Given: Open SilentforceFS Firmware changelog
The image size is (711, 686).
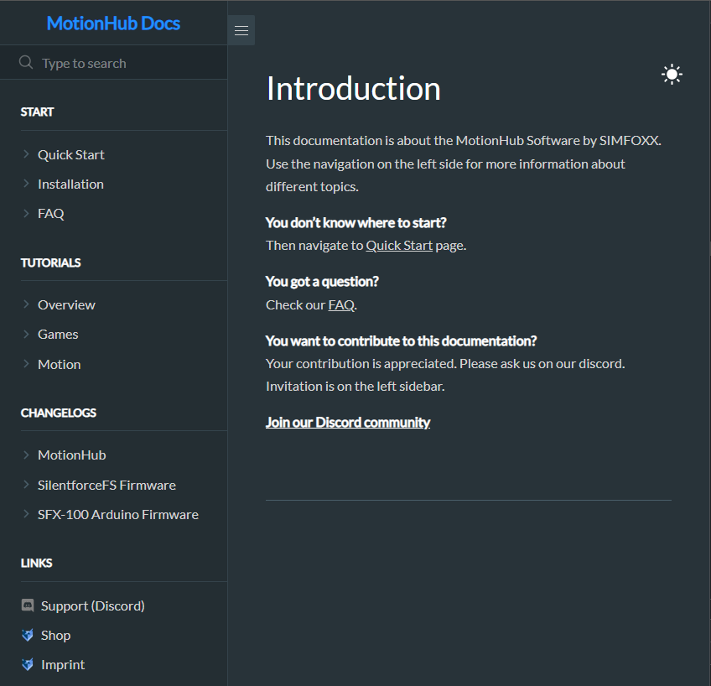Looking at the screenshot, I should coord(106,485).
